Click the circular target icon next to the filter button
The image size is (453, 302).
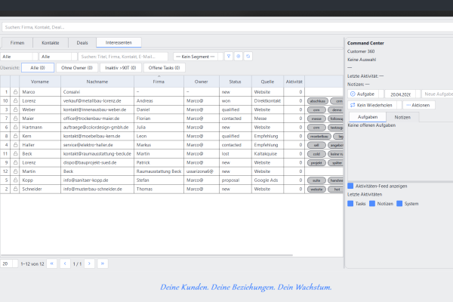[x=239, y=57]
